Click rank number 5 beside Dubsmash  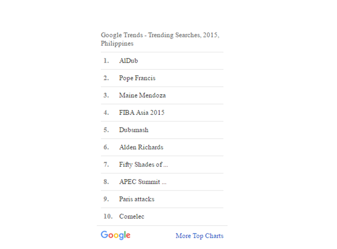coord(106,130)
